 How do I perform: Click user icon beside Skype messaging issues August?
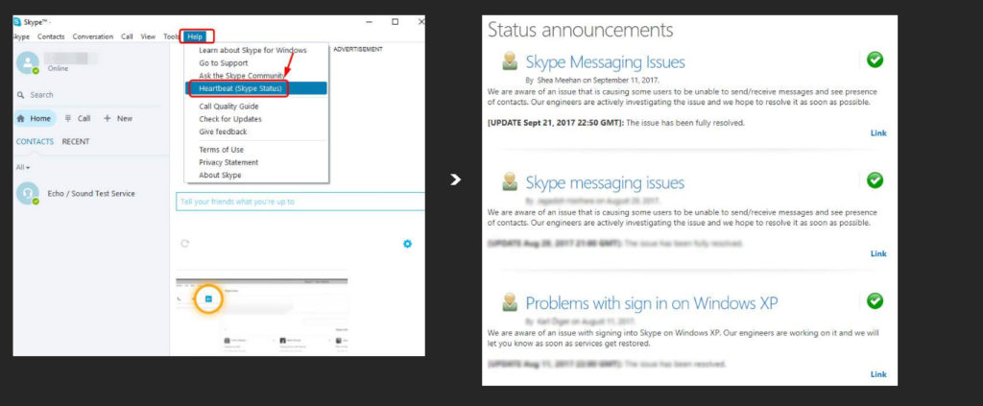(x=510, y=181)
